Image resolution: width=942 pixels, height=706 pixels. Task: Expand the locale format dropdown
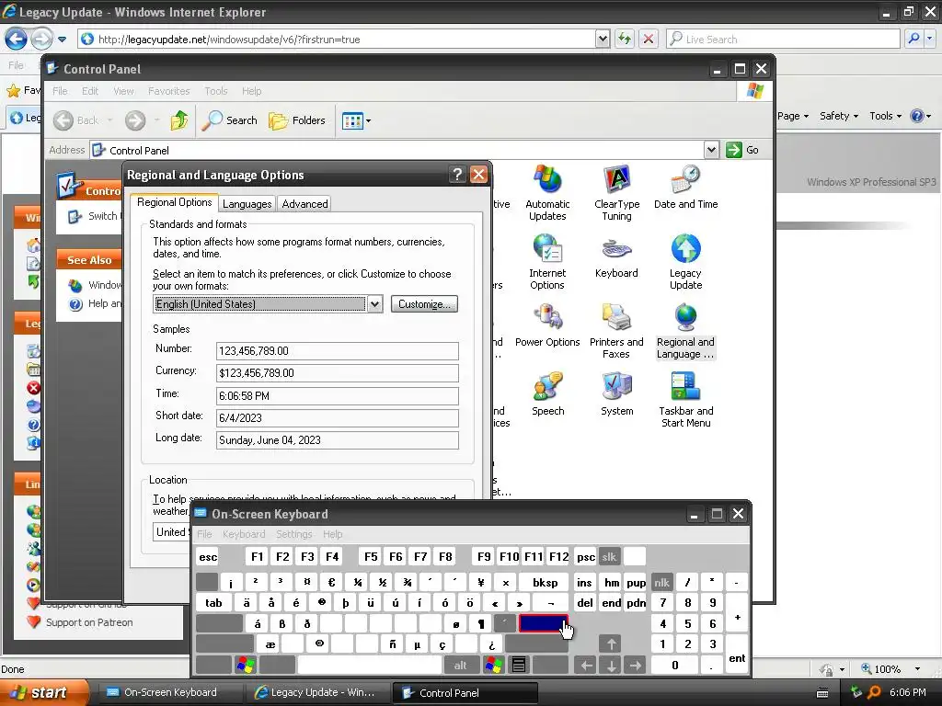(375, 304)
